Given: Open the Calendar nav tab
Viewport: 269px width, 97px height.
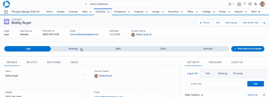Looking at the screenshot, I should pyautogui.click(x=73, y=12).
